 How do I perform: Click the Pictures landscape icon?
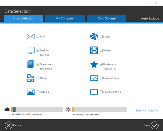(31, 92)
